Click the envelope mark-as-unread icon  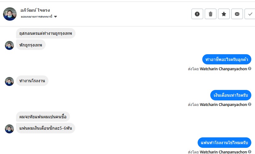coord(237,14)
